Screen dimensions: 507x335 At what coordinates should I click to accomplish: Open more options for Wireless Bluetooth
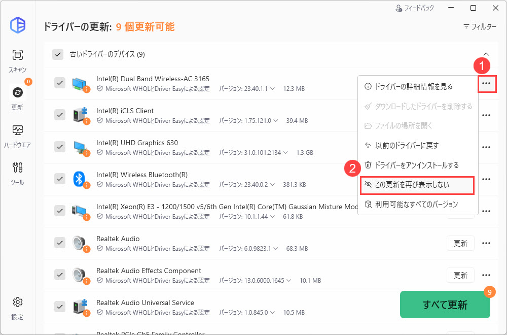(x=486, y=179)
